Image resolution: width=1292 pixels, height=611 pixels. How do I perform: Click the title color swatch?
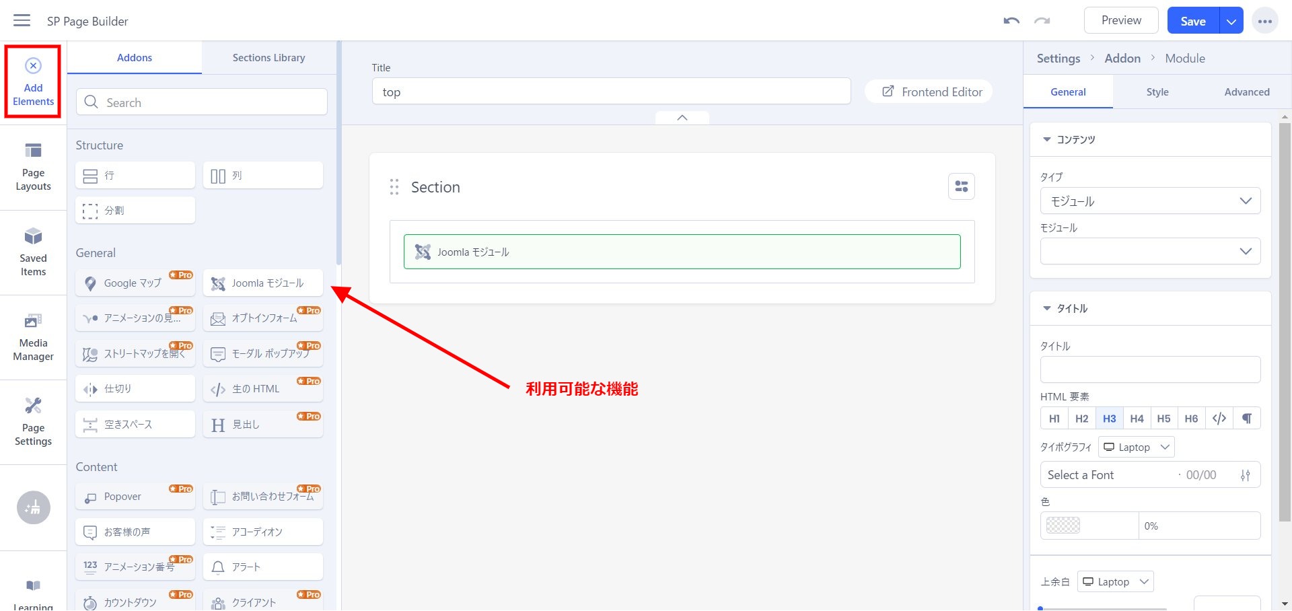pyautogui.click(x=1063, y=526)
